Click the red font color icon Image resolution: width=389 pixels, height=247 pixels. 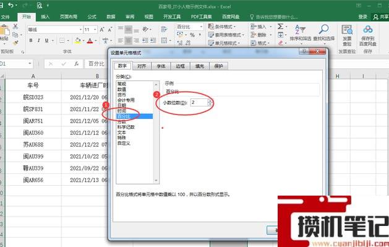(x=90, y=40)
